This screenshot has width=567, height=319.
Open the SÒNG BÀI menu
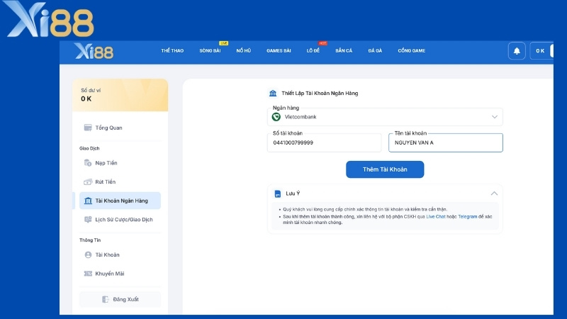(210, 50)
